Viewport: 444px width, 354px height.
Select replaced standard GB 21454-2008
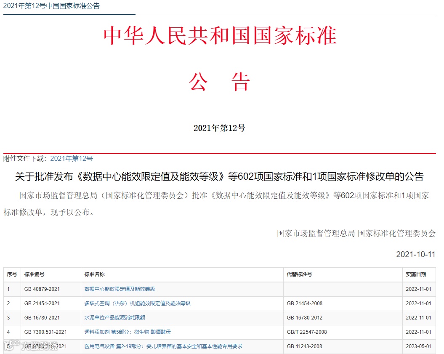pyautogui.click(x=304, y=303)
